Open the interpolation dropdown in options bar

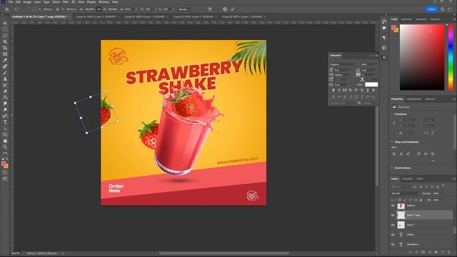(185, 9)
